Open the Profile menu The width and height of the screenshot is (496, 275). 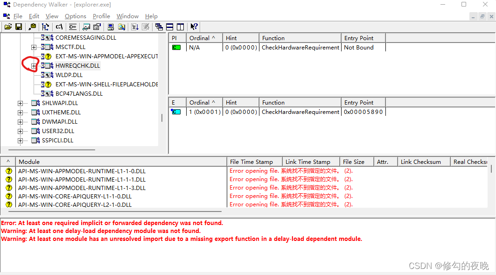(x=101, y=16)
